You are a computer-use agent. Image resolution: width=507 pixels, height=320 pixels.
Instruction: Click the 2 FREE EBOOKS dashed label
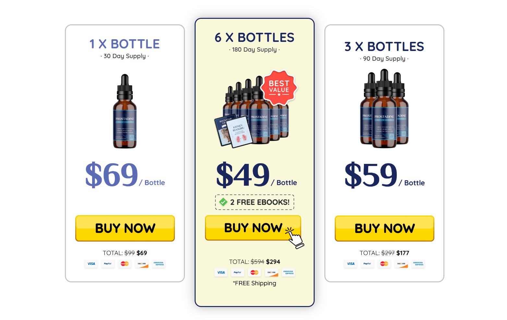coord(255,202)
